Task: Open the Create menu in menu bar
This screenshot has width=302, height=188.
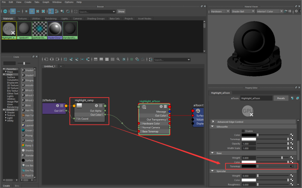Action: coord(28,2)
